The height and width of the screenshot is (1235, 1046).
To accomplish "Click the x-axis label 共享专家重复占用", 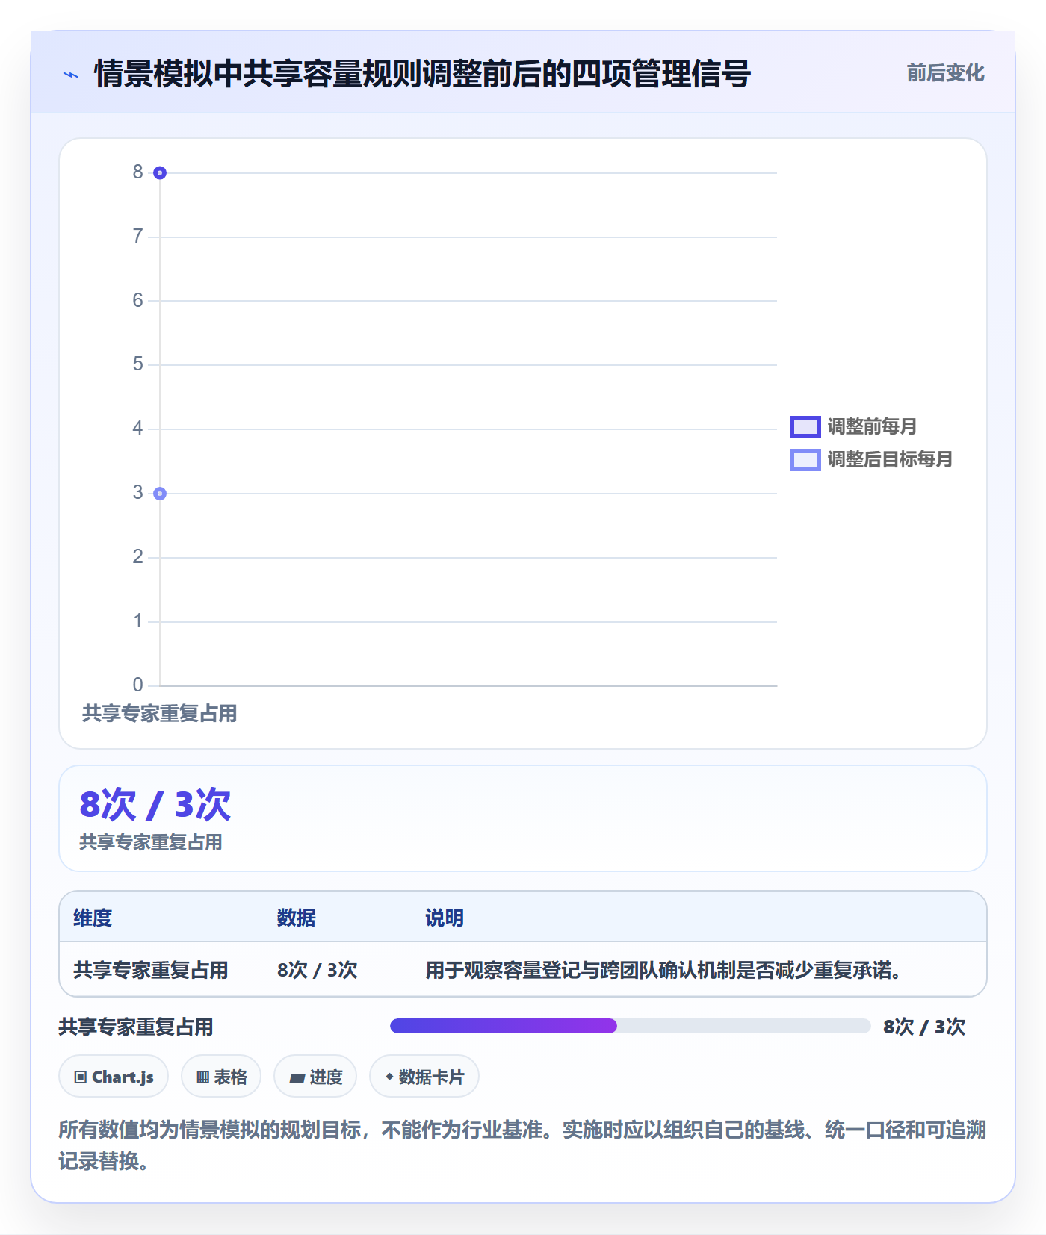I will [160, 713].
